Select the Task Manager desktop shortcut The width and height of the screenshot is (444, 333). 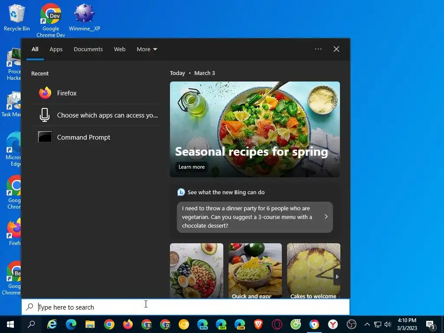[x=11, y=104]
